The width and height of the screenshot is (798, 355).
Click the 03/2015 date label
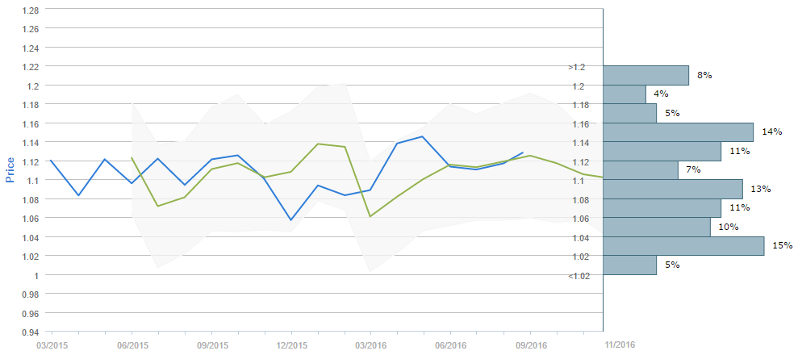(x=52, y=345)
